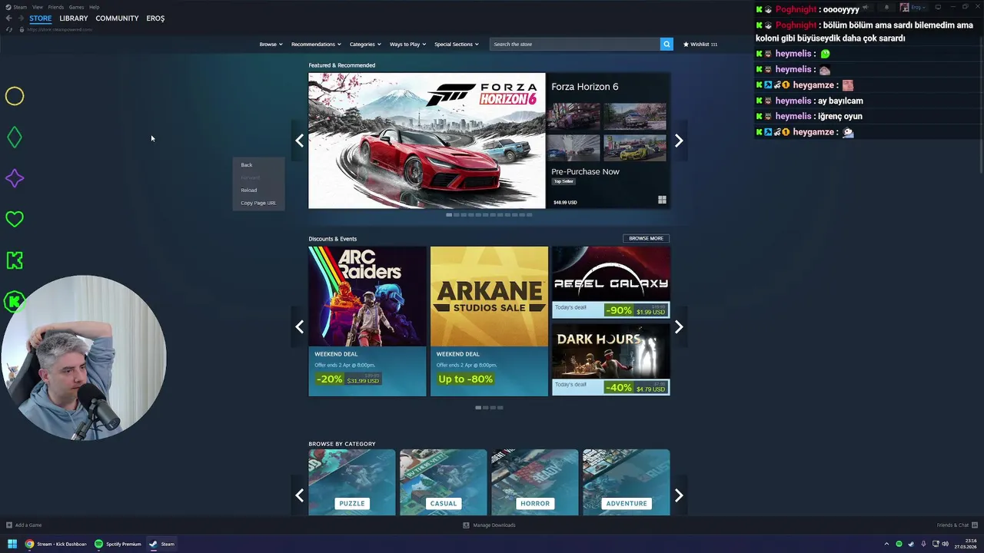The width and height of the screenshot is (984, 553).
Task: Open the Friends menu
Action: (56, 7)
